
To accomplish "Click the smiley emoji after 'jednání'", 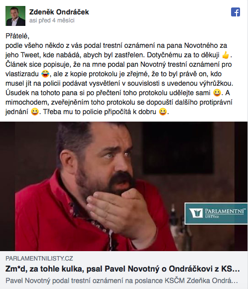I will [35, 112].
